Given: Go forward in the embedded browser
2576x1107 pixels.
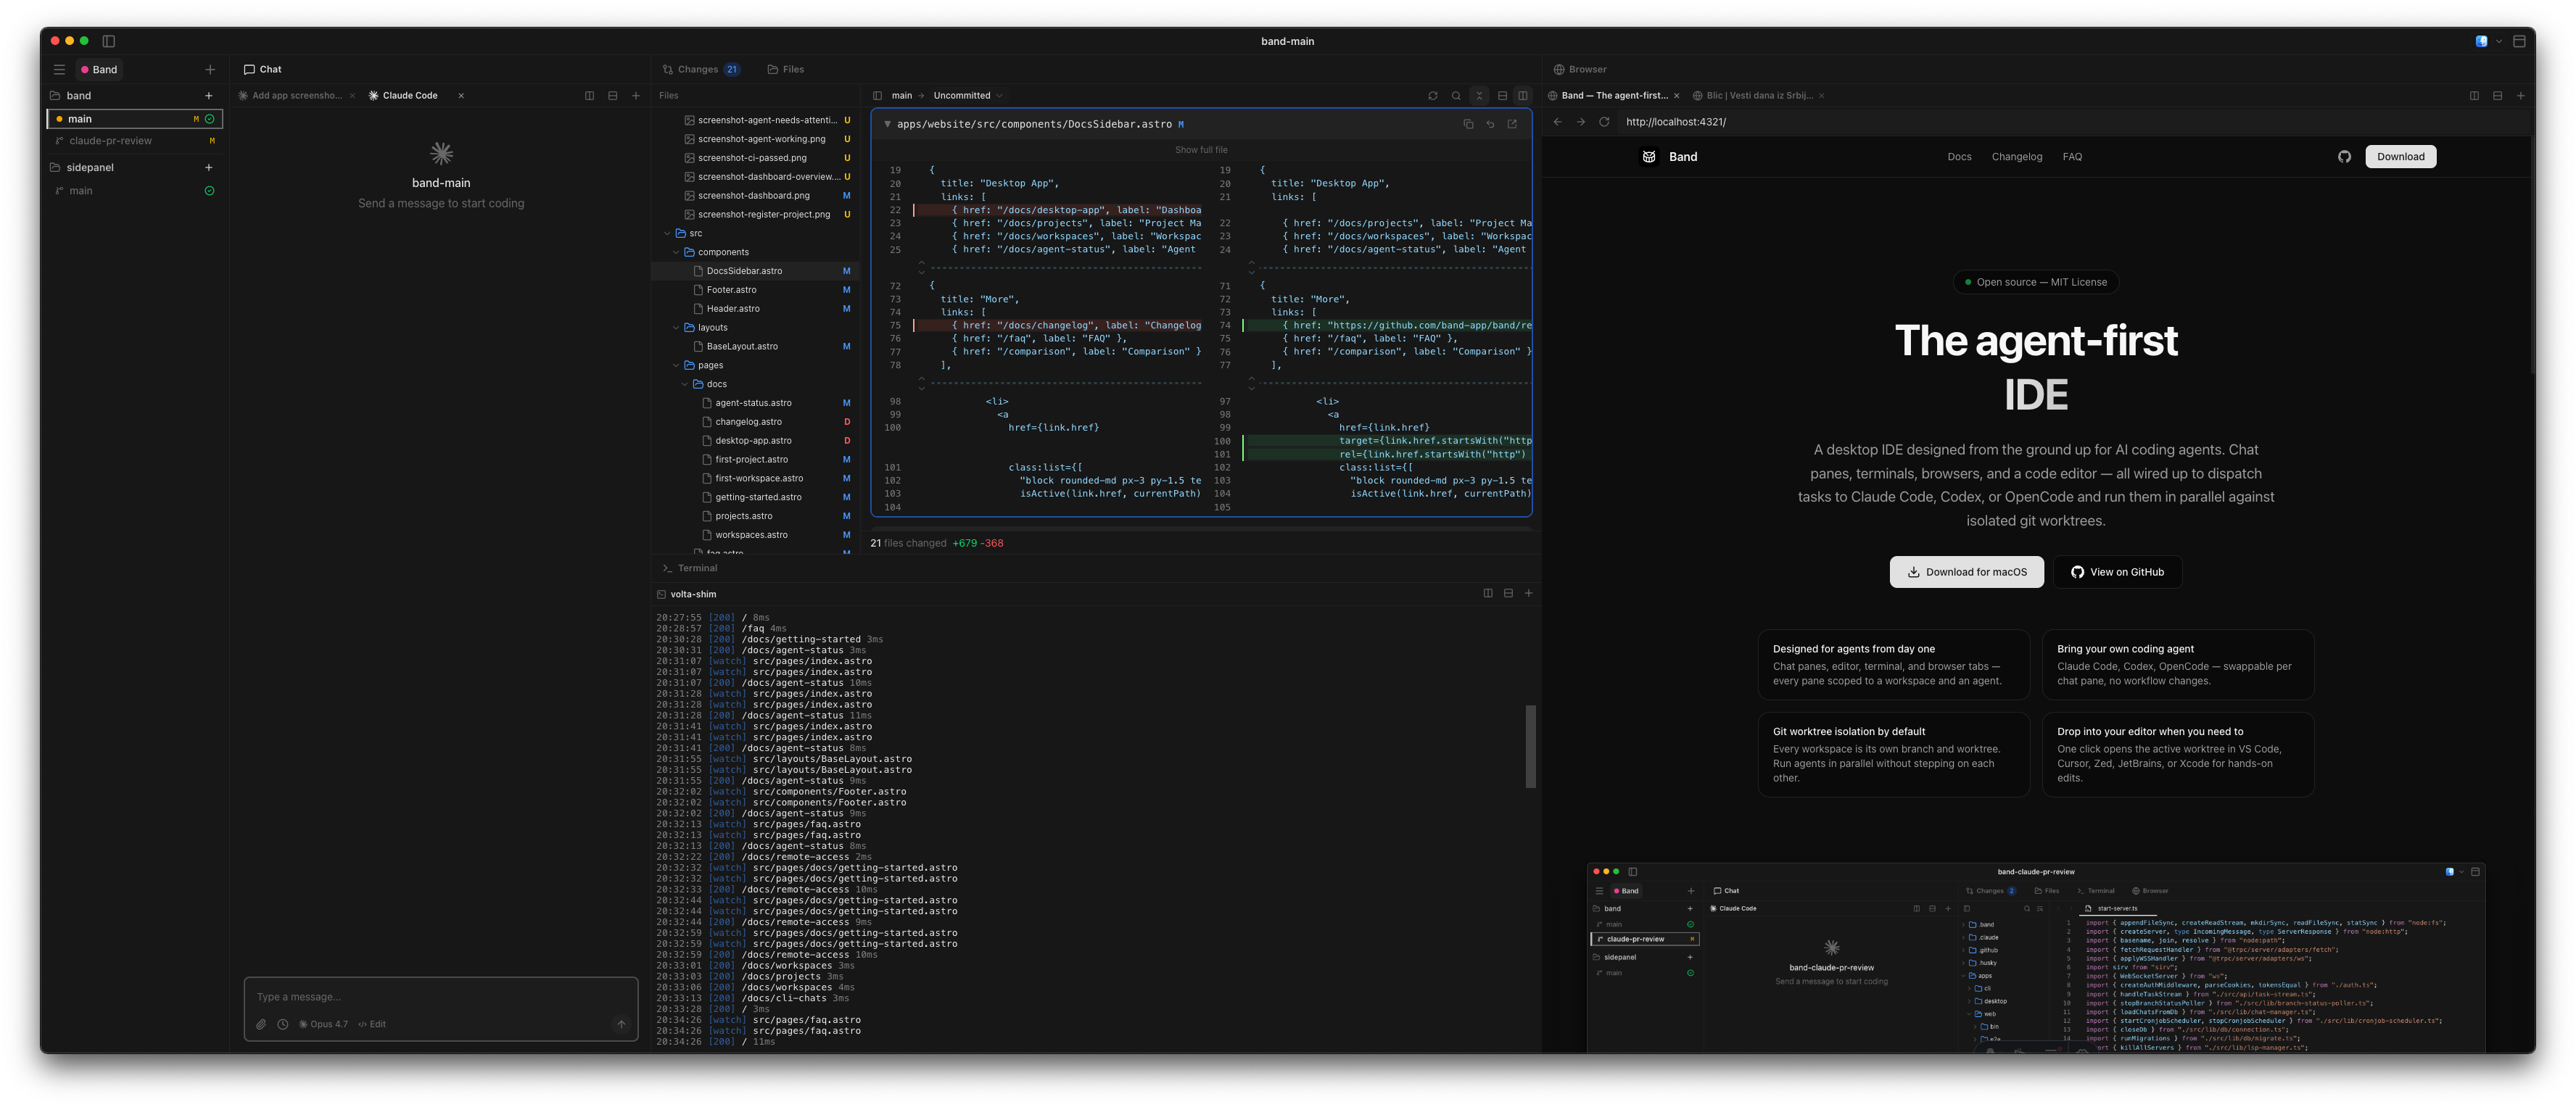Looking at the screenshot, I should coord(1581,122).
